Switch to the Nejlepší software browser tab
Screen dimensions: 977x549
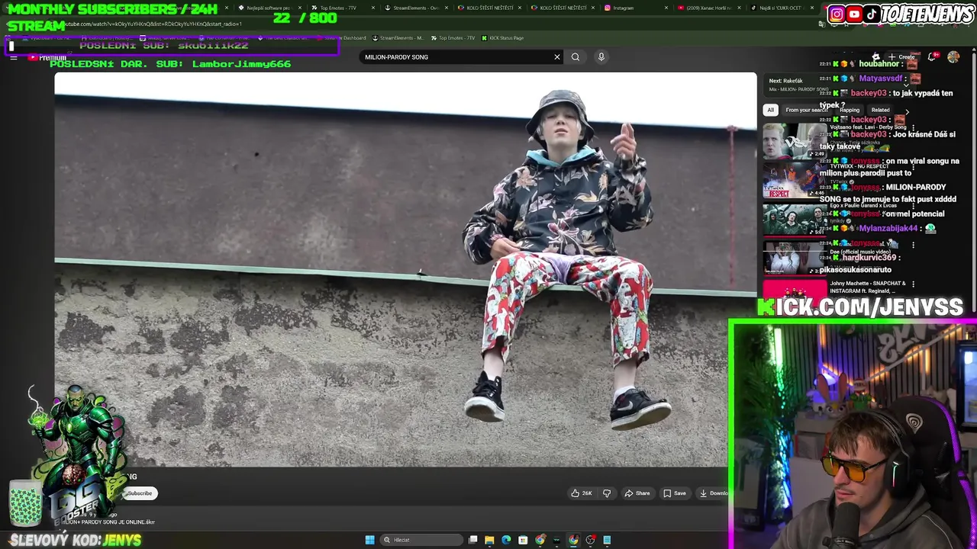[x=269, y=8]
